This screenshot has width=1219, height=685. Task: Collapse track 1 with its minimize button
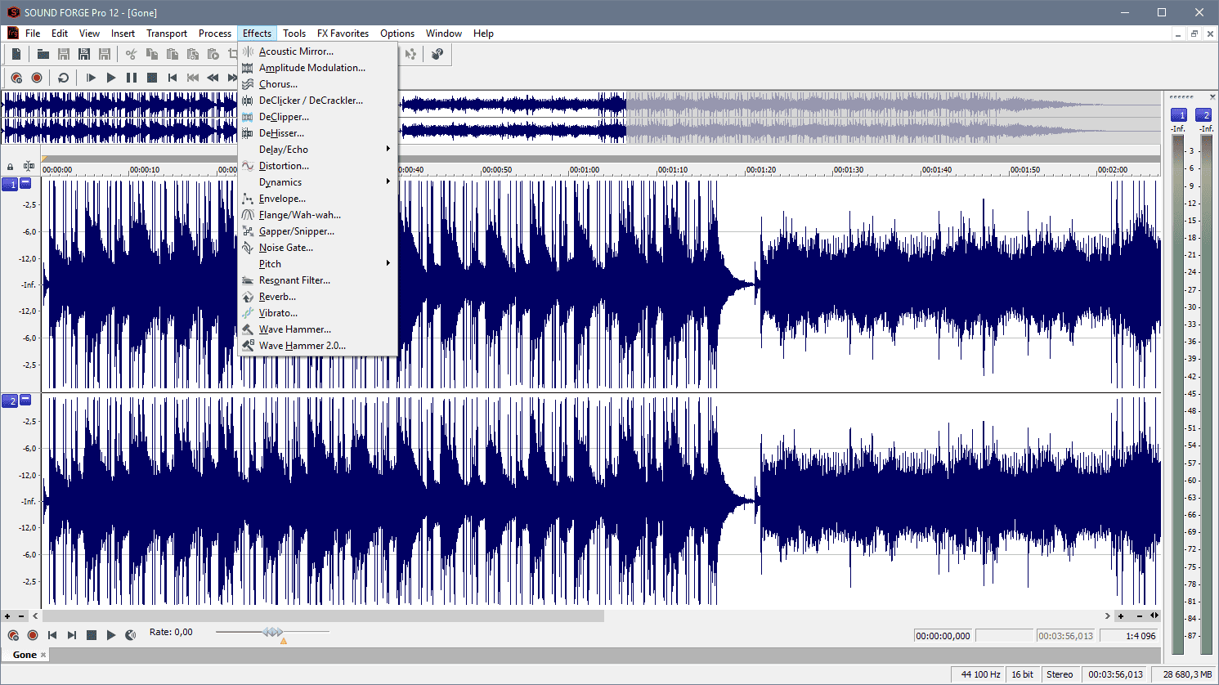[26, 183]
